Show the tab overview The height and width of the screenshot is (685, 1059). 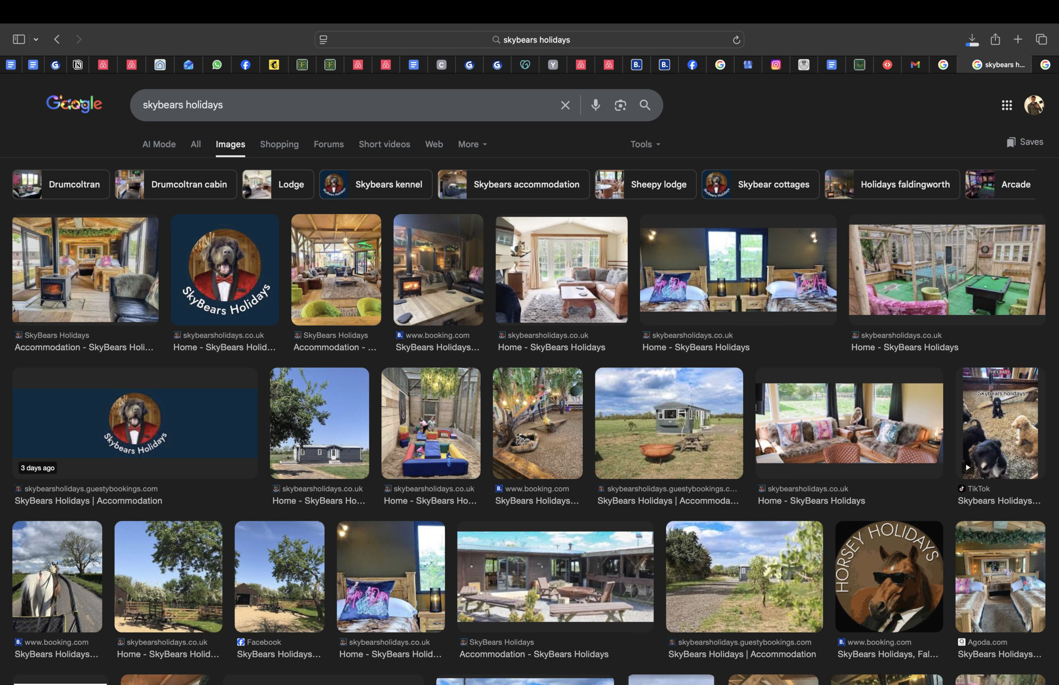1041,39
